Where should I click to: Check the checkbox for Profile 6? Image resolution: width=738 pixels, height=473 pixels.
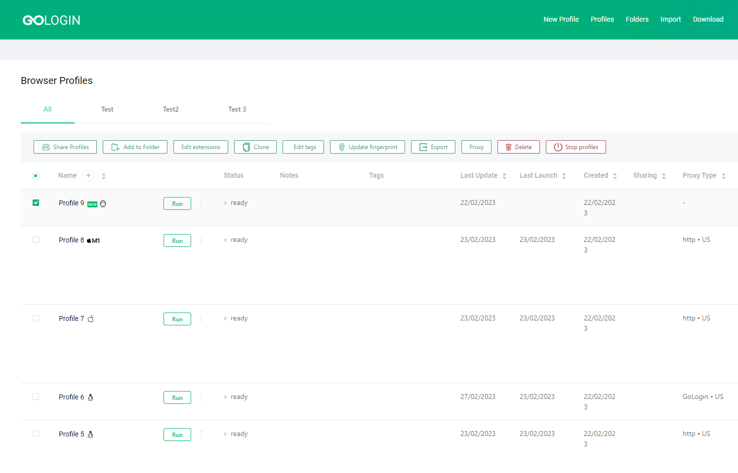(x=36, y=397)
